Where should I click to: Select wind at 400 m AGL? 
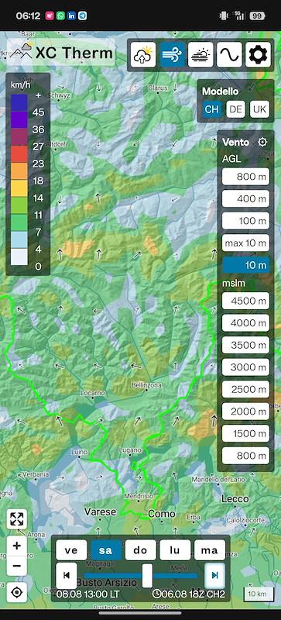(245, 198)
